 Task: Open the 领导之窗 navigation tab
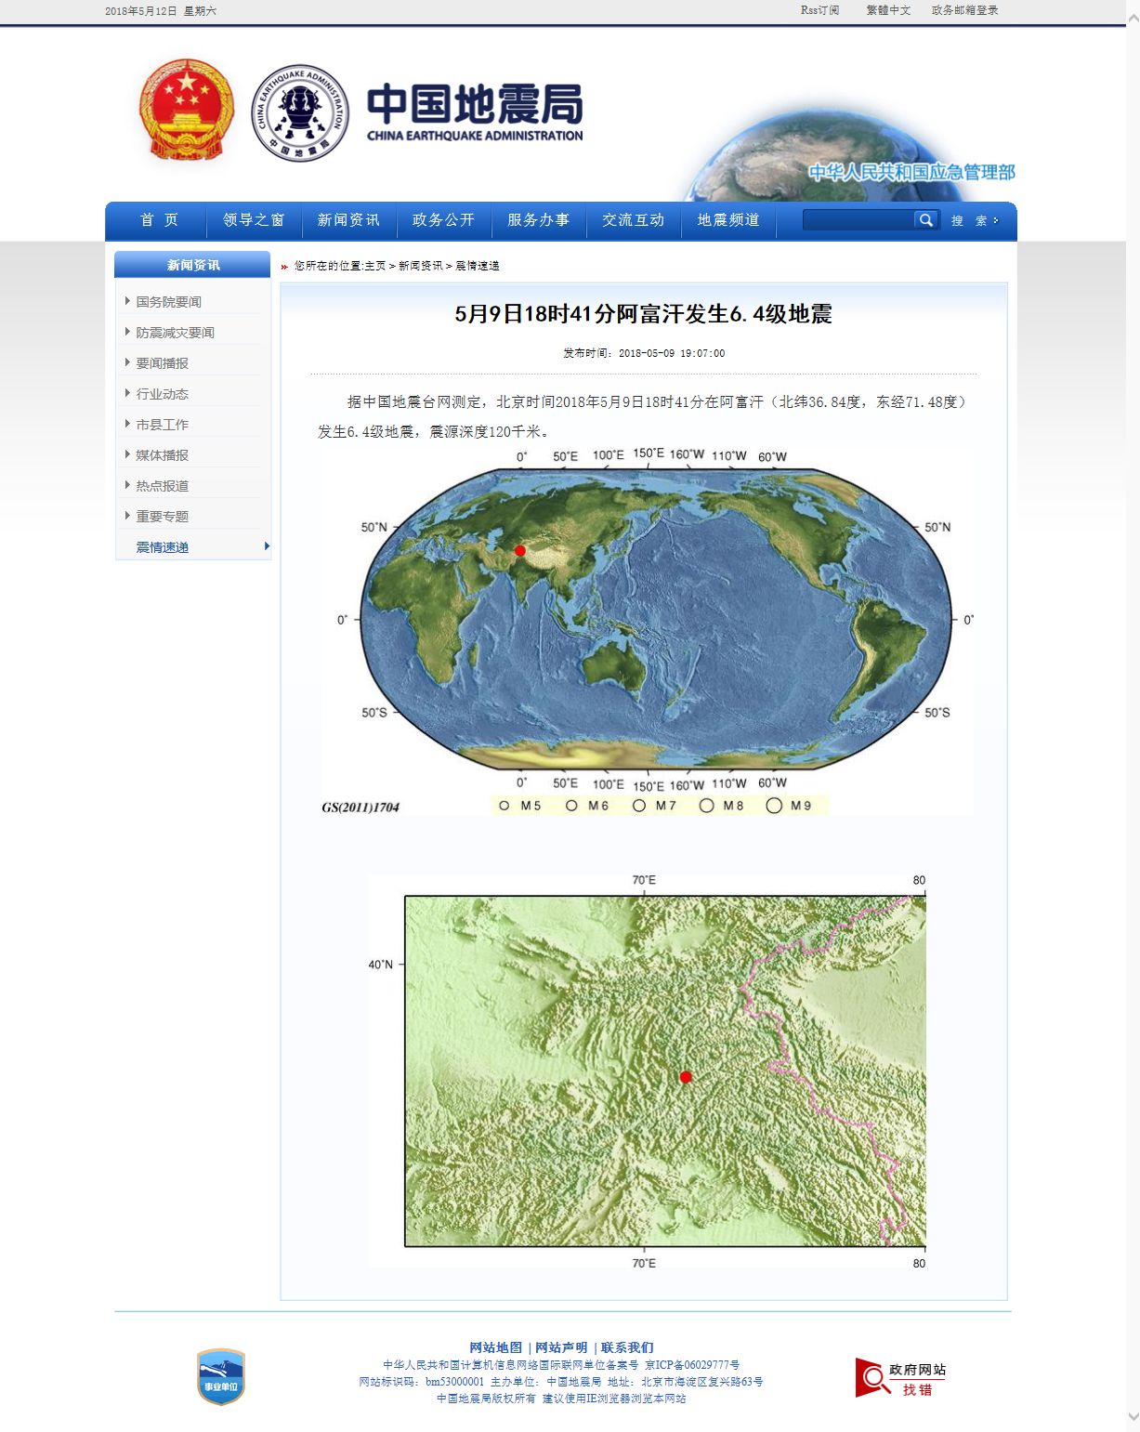(254, 220)
